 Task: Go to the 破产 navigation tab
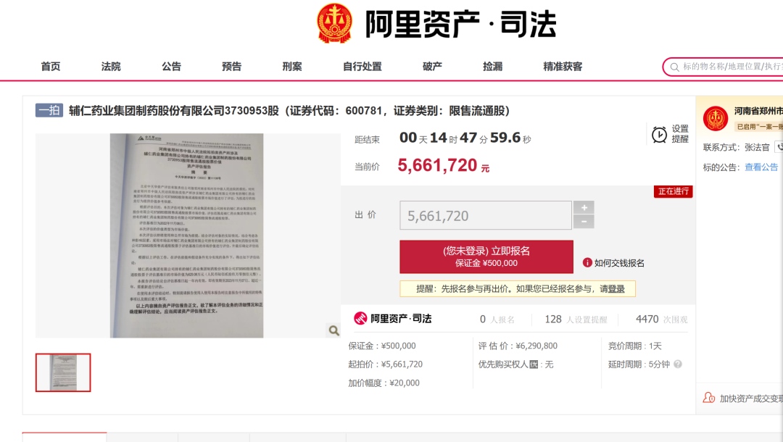click(432, 67)
